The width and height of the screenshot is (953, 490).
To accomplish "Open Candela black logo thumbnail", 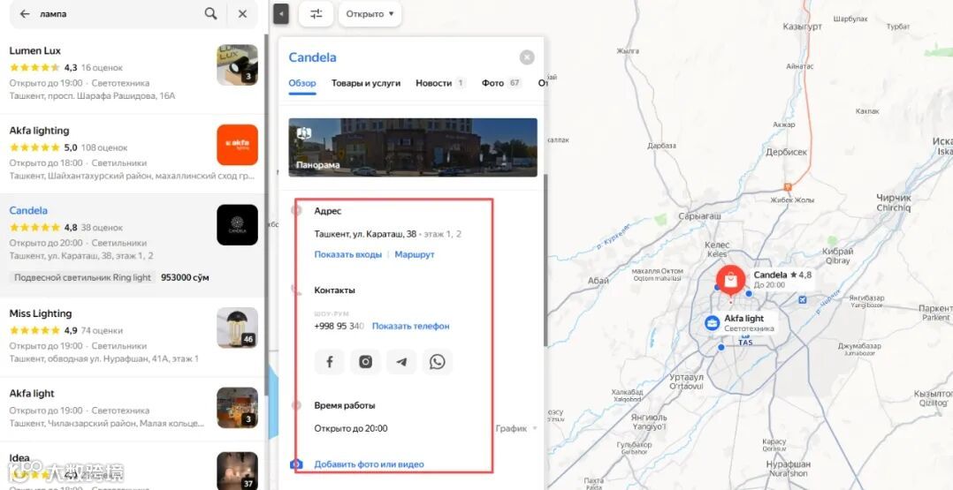I will pos(237,224).
